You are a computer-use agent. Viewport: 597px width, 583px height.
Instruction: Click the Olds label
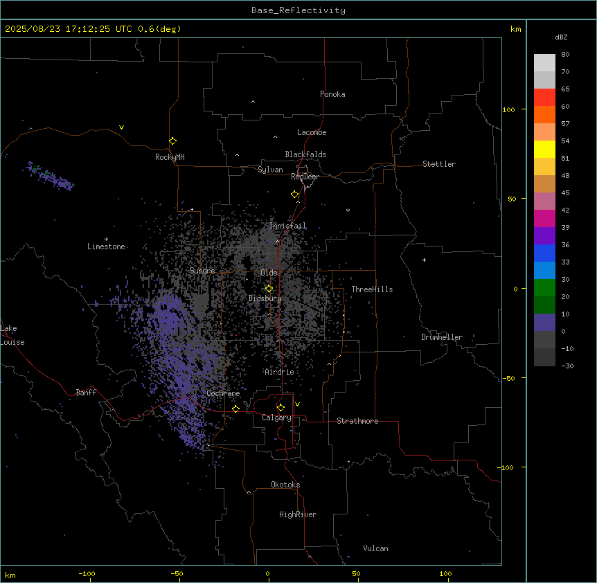click(269, 273)
